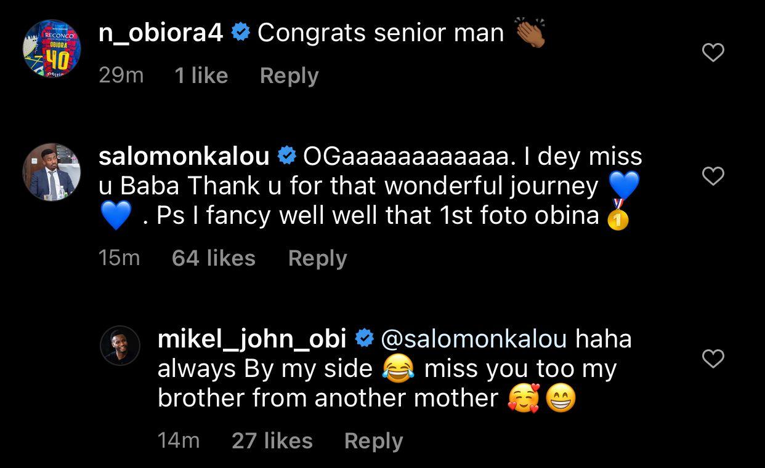Tap the @salomonkalou mention in the reply
The height and width of the screenshot is (468, 765).
tap(474, 339)
